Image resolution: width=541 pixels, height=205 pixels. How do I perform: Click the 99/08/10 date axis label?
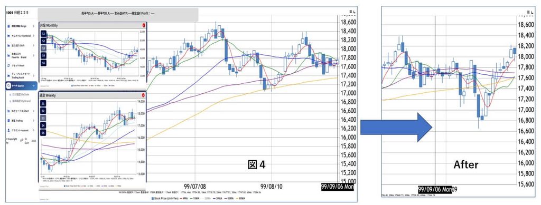pos(271,187)
